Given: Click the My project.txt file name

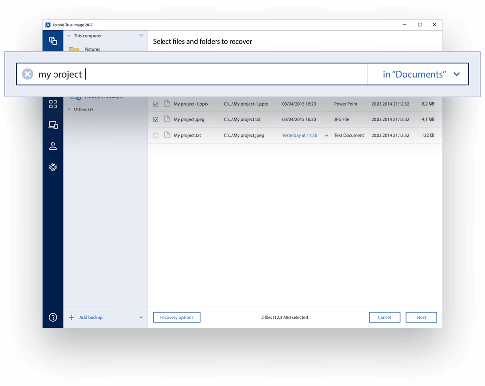Looking at the screenshot, I should (187, 135).
